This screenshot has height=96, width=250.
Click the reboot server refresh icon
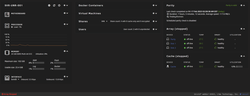click(54, 5)
